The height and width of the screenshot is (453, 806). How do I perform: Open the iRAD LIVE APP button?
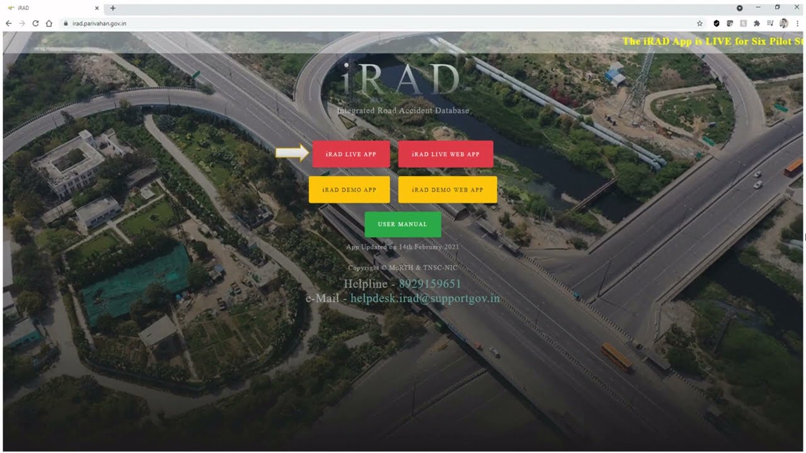[351, 154]
